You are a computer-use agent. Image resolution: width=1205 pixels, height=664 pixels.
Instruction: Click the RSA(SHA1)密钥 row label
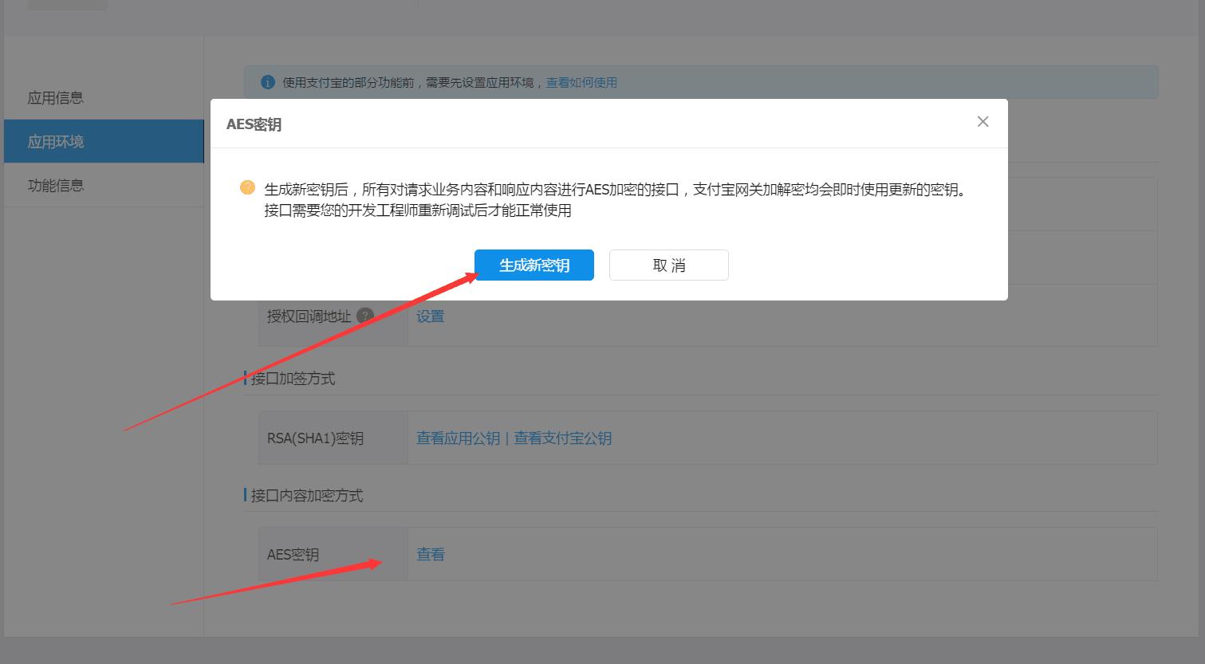pos(315,438)
